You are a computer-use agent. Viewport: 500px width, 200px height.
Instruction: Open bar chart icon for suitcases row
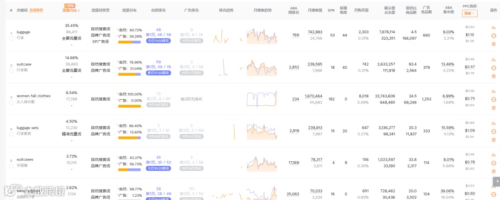494,155
